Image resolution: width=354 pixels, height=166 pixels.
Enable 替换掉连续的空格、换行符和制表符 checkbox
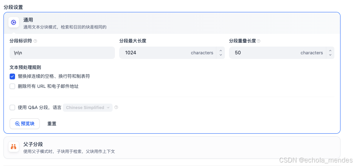tap(12, 77)
